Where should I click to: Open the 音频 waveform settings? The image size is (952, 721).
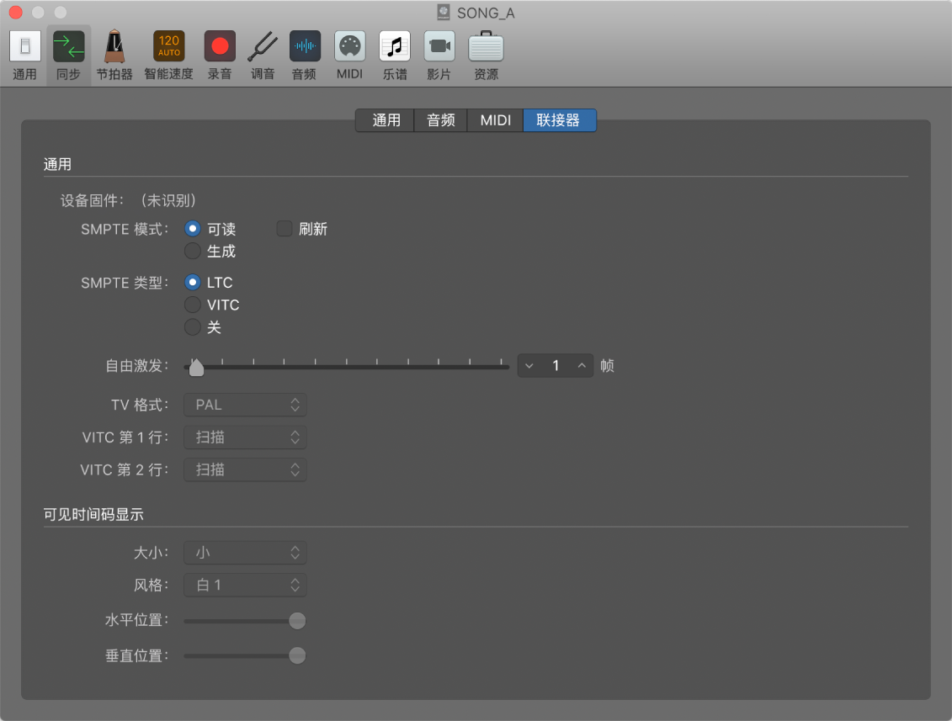[x=305, y=55]
